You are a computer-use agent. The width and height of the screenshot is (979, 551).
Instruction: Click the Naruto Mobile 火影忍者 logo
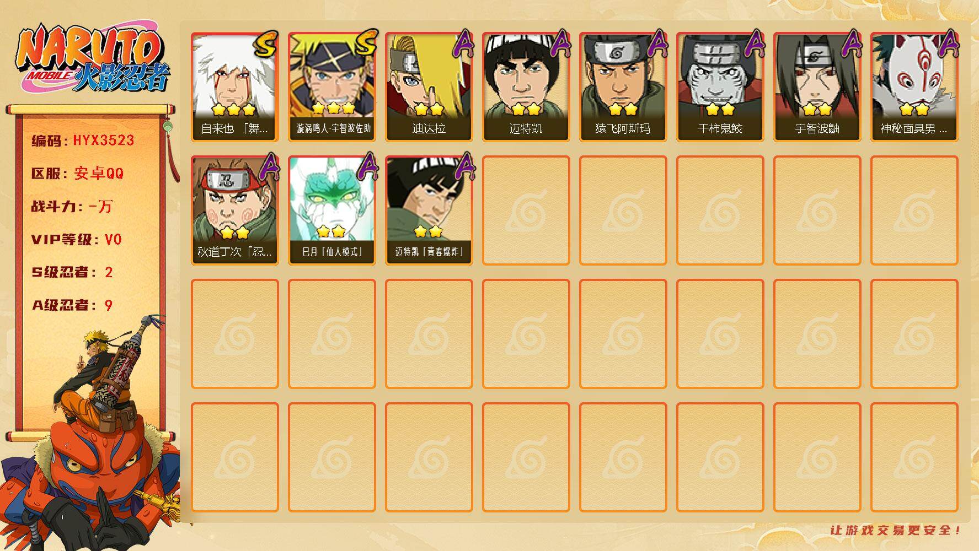point(92,58)
